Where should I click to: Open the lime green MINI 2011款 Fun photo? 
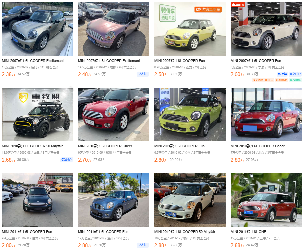click(x=190, y=114)
